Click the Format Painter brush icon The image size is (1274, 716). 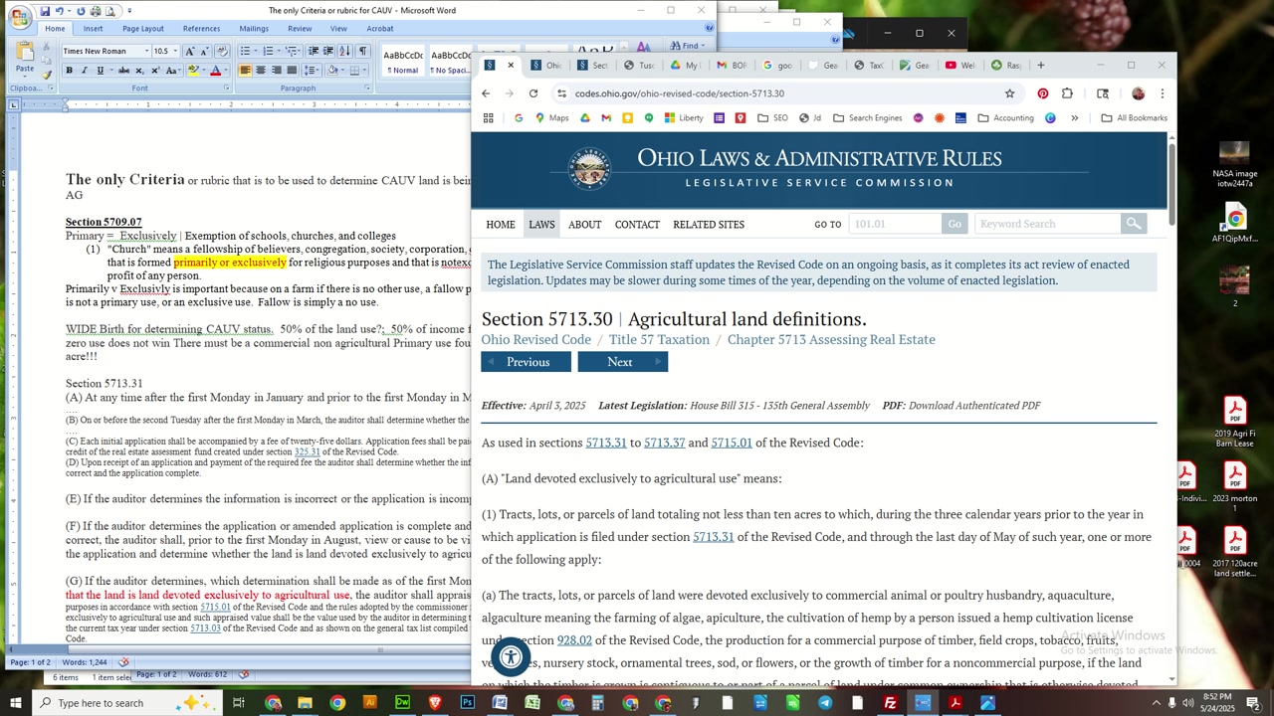coord(47,76)
